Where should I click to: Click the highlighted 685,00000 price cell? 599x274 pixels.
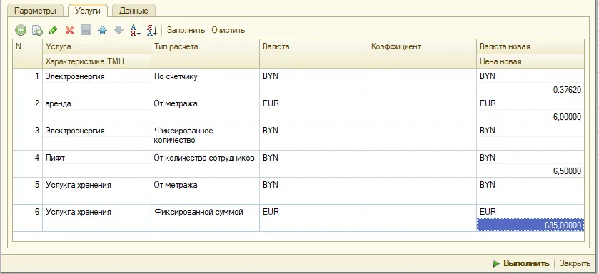tap(530, 225)
